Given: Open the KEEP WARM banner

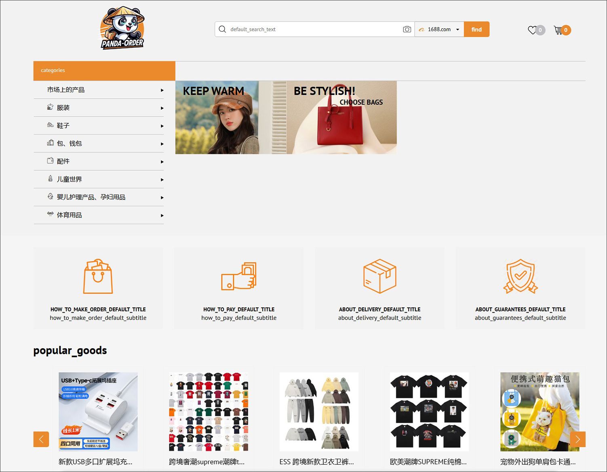Looking at the screenshot, I should coord(231,117).
